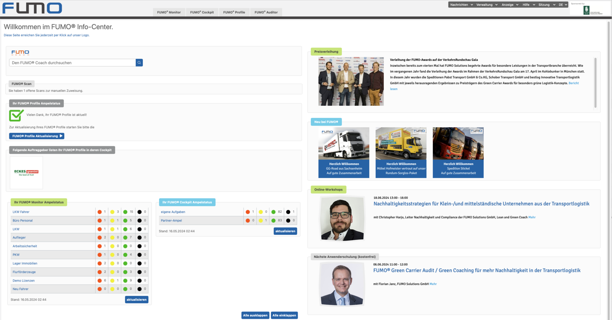Click the Preisverleihung panel scrollbar

tap(595, 83)
